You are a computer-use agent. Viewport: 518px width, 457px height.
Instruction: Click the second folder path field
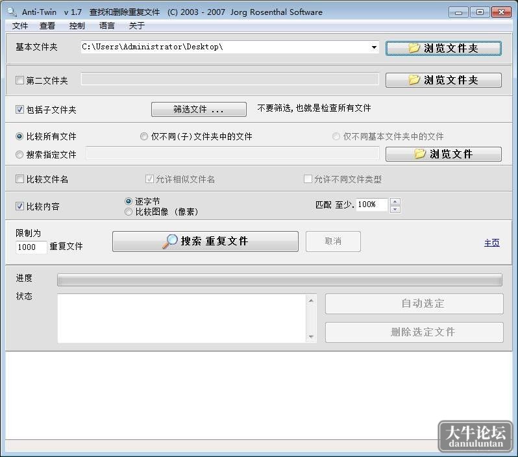(230, 79)
